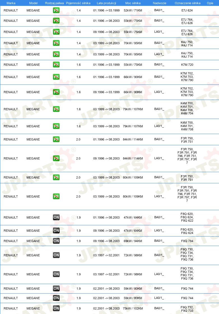Click petrol fuel icon in E7J 624 row
The width and height of the screenshot is (219, 314).
tap(56, 10)
